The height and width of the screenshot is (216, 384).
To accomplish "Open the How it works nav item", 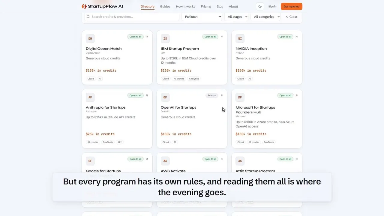I will (x=185, y=6).
